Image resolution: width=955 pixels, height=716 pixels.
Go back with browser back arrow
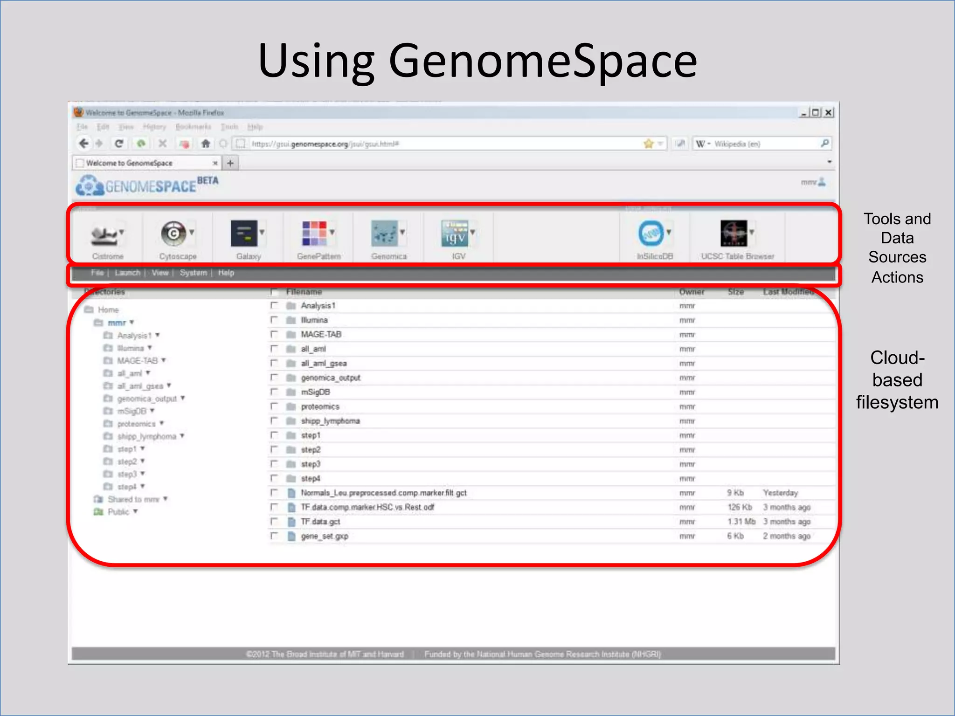(84, 143)
